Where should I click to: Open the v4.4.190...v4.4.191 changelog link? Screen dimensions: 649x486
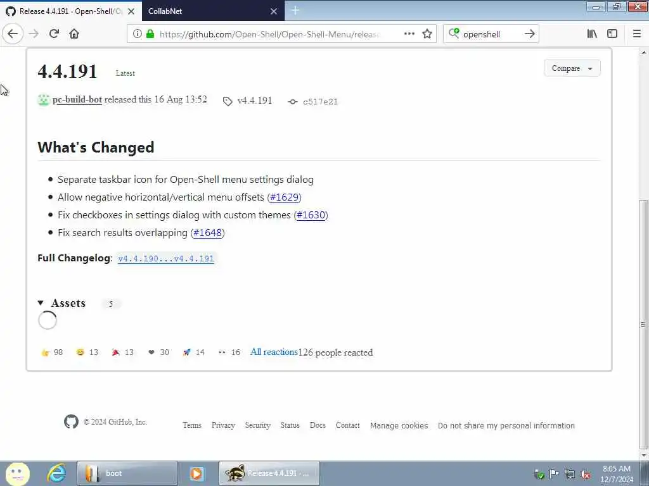click(166, 259)
